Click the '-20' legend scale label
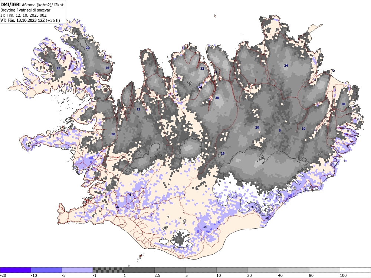Viewport: 371px width, 278px height. [3, 275]
